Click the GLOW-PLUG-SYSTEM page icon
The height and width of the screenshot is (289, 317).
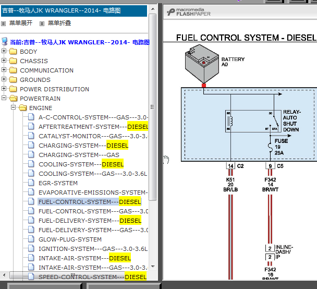(x=31, y=239)
